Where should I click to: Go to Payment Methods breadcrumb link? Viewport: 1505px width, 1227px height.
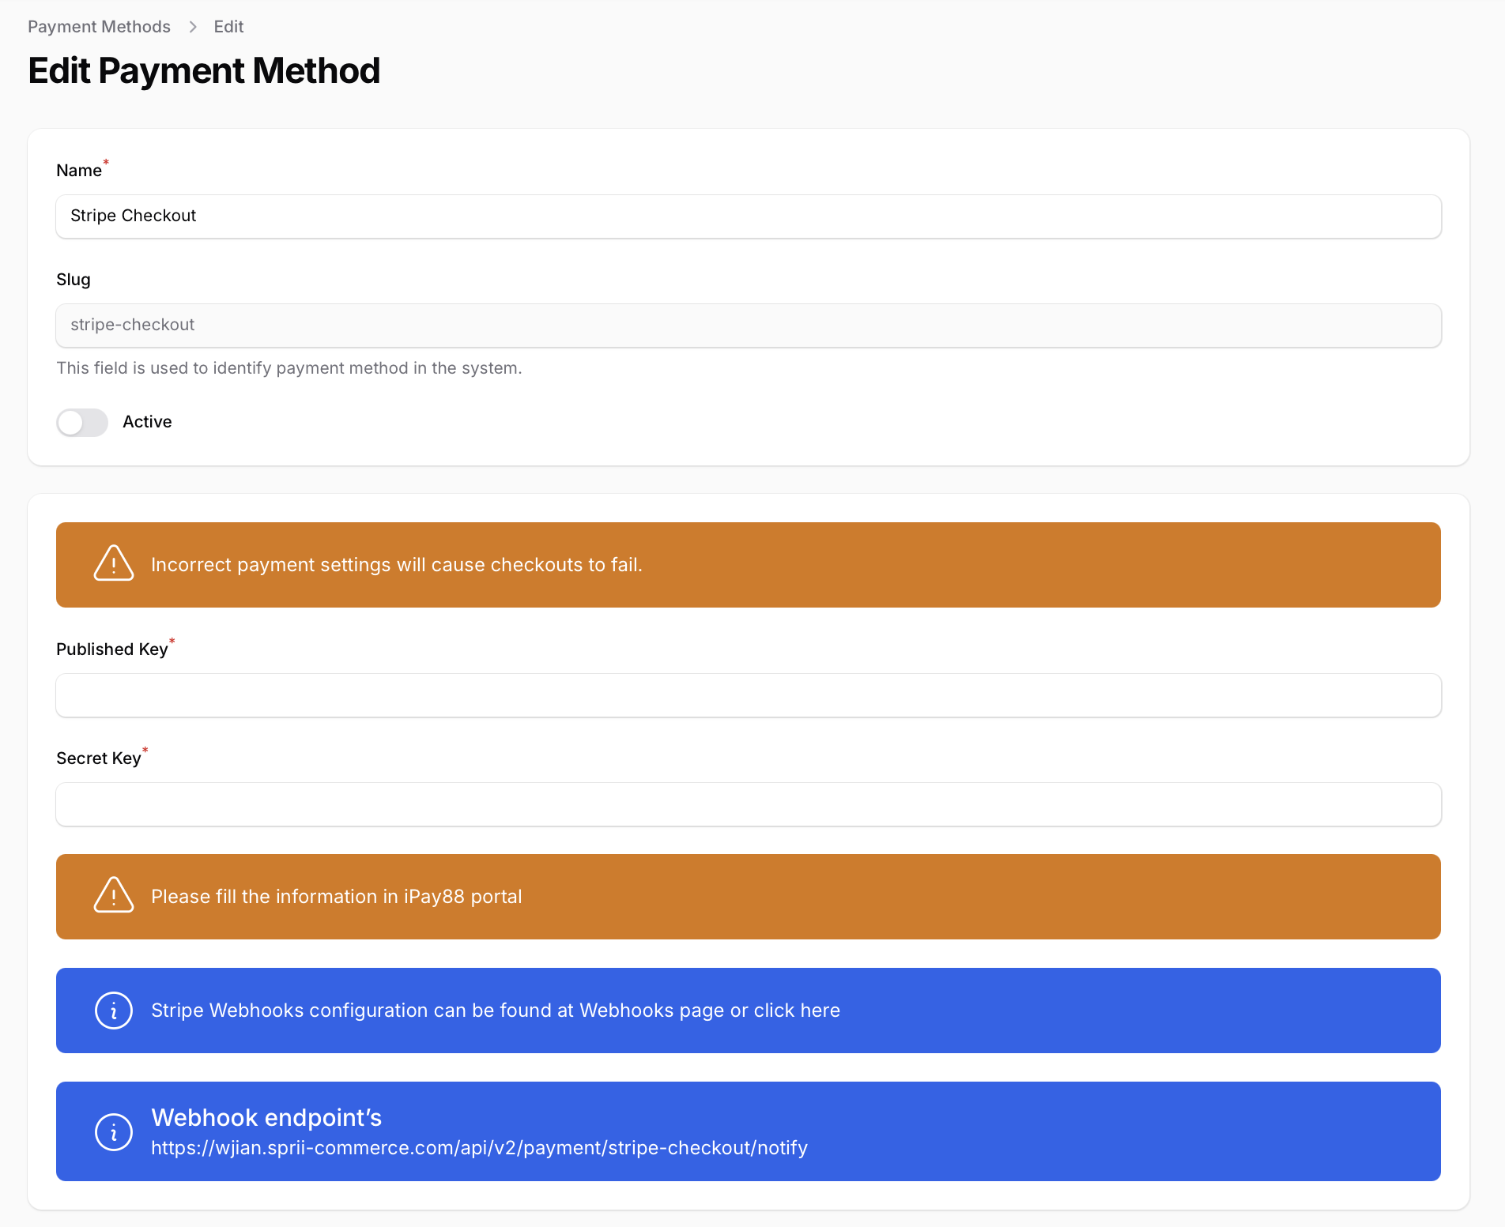coord(99,27)
